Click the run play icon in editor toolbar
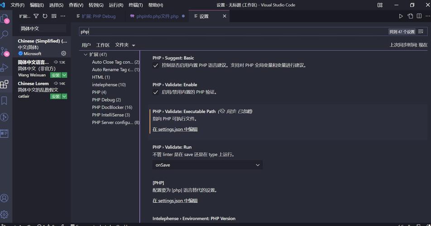 [x=401, y=16]
